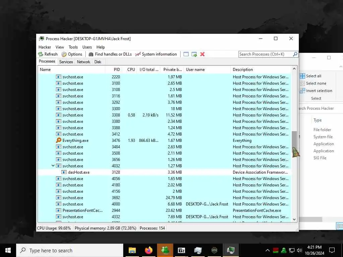Sort by the I/O total column header
Screen dimensions: 343x257
point(149,70)
